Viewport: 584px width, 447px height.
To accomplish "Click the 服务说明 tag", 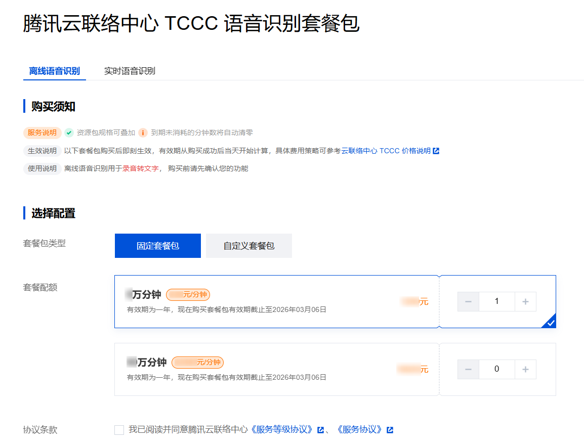I will (x=42, y=133).
